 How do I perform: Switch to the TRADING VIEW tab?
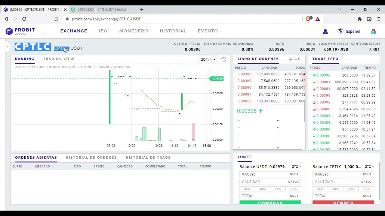click(59, 59)
